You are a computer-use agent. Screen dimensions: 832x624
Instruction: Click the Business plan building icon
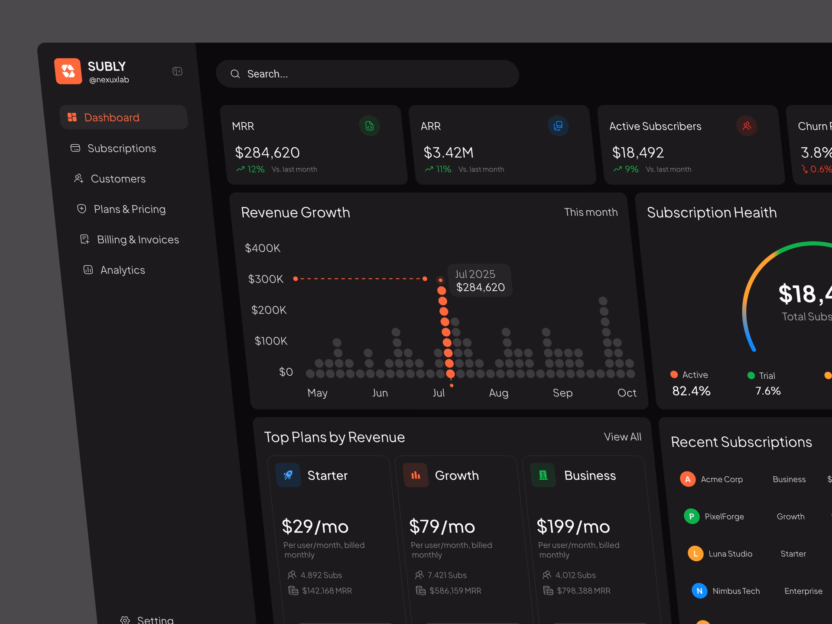[543, 475]
